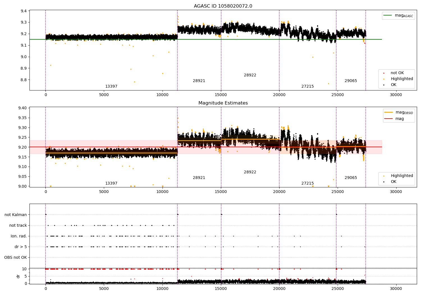Click y-axis tick 9.15 in the Magnitude Estimates plot
421x295 pixels.
click(x=22, y=157)
